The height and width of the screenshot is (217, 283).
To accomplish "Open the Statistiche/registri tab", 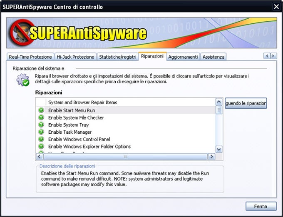I will coord(117,57).
